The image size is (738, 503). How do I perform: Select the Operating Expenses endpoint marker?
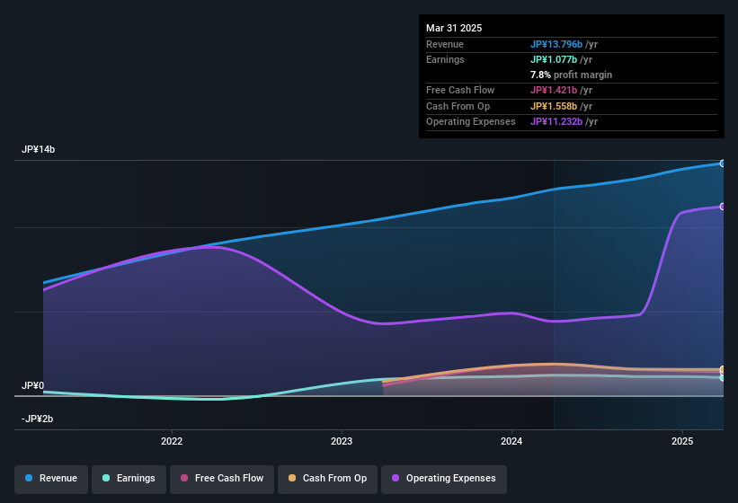click(x=723, y=207)
